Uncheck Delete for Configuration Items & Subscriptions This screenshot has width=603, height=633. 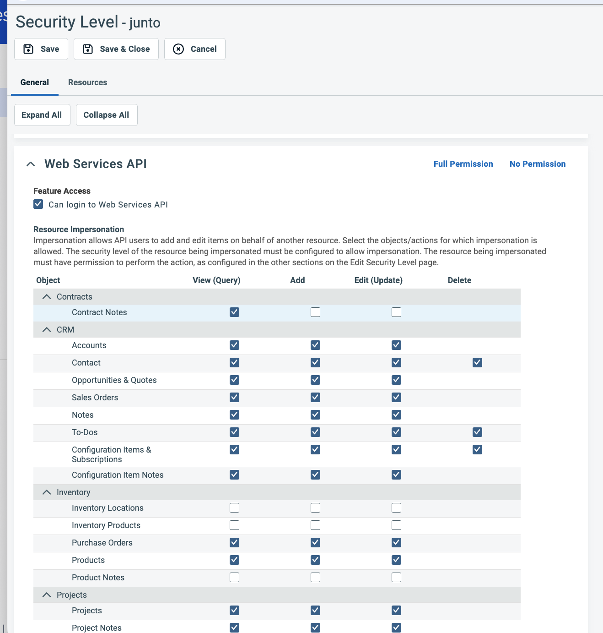click(x=478, y=450)
